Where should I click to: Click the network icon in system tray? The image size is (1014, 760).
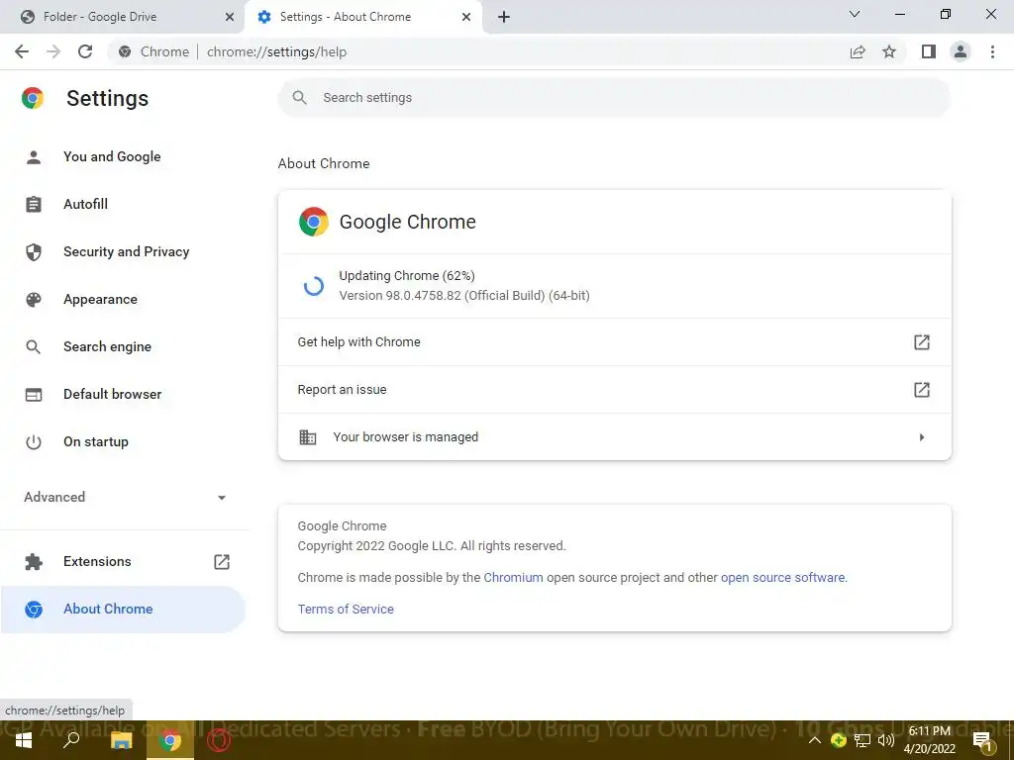(862, 740)
